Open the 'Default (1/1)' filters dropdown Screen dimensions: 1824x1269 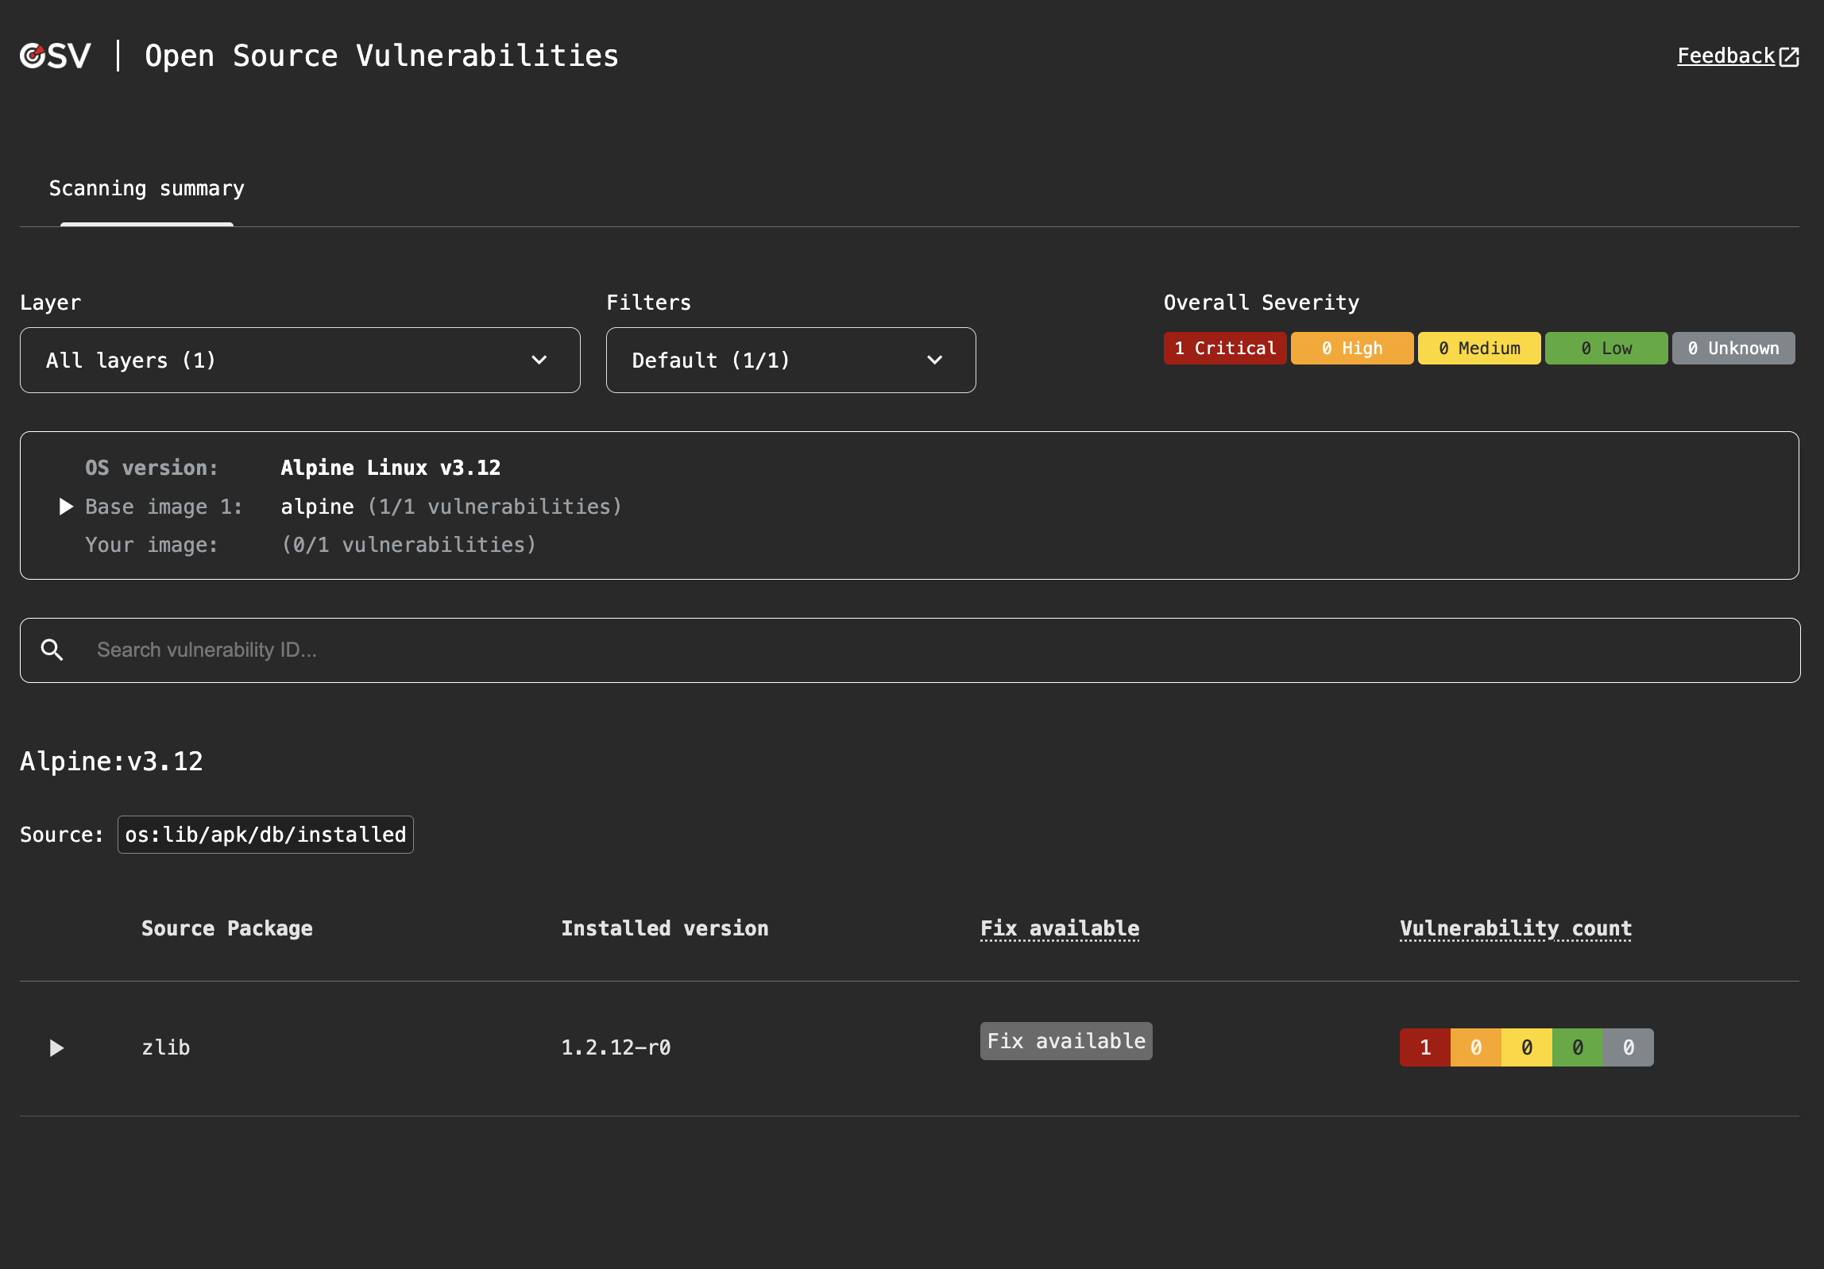click(790, 360)
